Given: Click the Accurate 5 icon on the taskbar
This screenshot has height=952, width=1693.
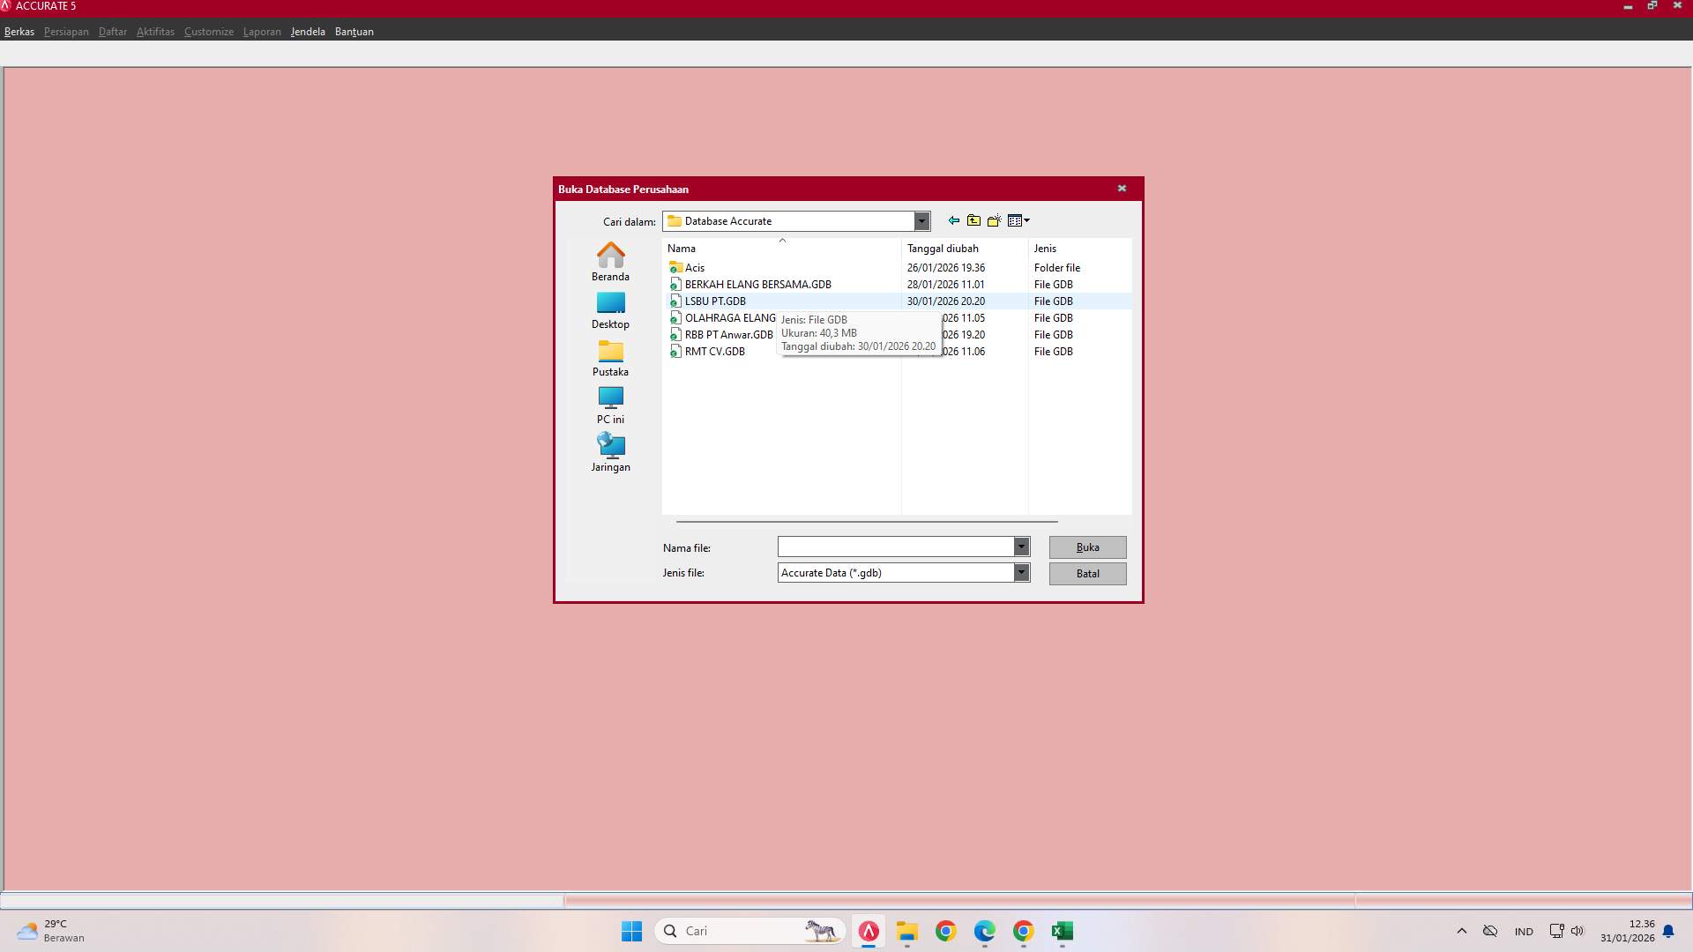Looking at the screenshot, I should 868,931.
